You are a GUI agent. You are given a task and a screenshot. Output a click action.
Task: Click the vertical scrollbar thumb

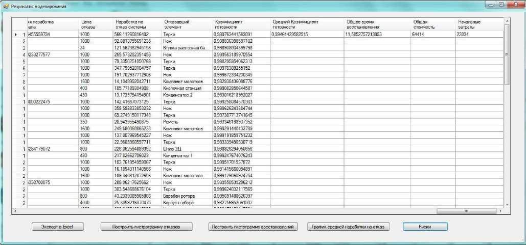pyautogui.click(x=507, y=55)
